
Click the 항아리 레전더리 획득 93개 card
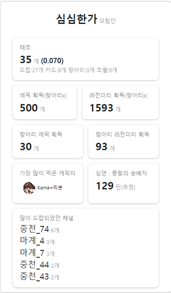[x=124, y=141]
